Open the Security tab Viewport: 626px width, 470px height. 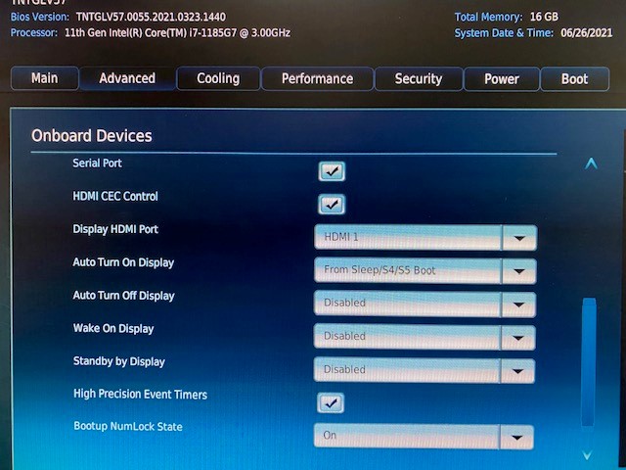(x=418, y=78)
